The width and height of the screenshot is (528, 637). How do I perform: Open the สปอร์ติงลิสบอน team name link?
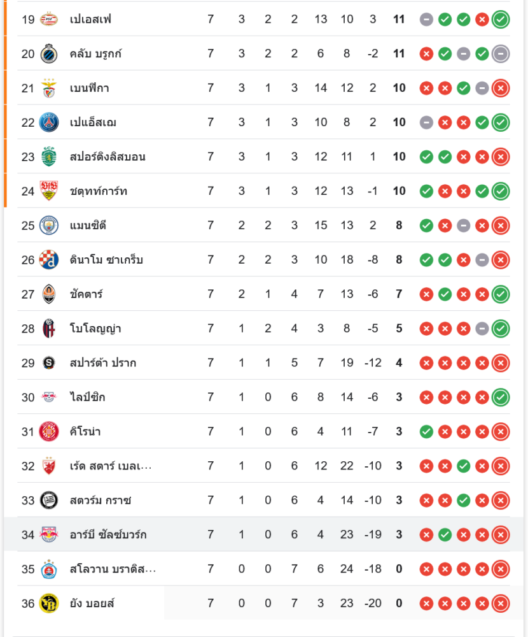pos(108,157)
